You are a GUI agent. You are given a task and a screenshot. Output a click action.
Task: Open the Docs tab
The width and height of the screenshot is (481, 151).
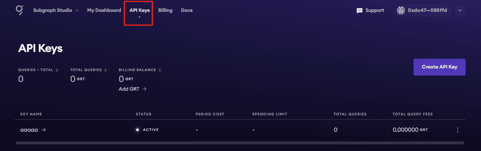click(x=187, y=10)
